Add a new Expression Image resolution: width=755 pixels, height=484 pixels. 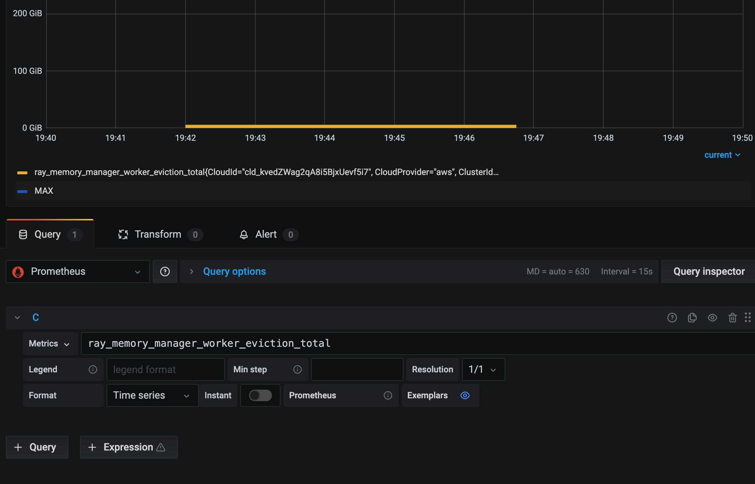tap(129, 447)
